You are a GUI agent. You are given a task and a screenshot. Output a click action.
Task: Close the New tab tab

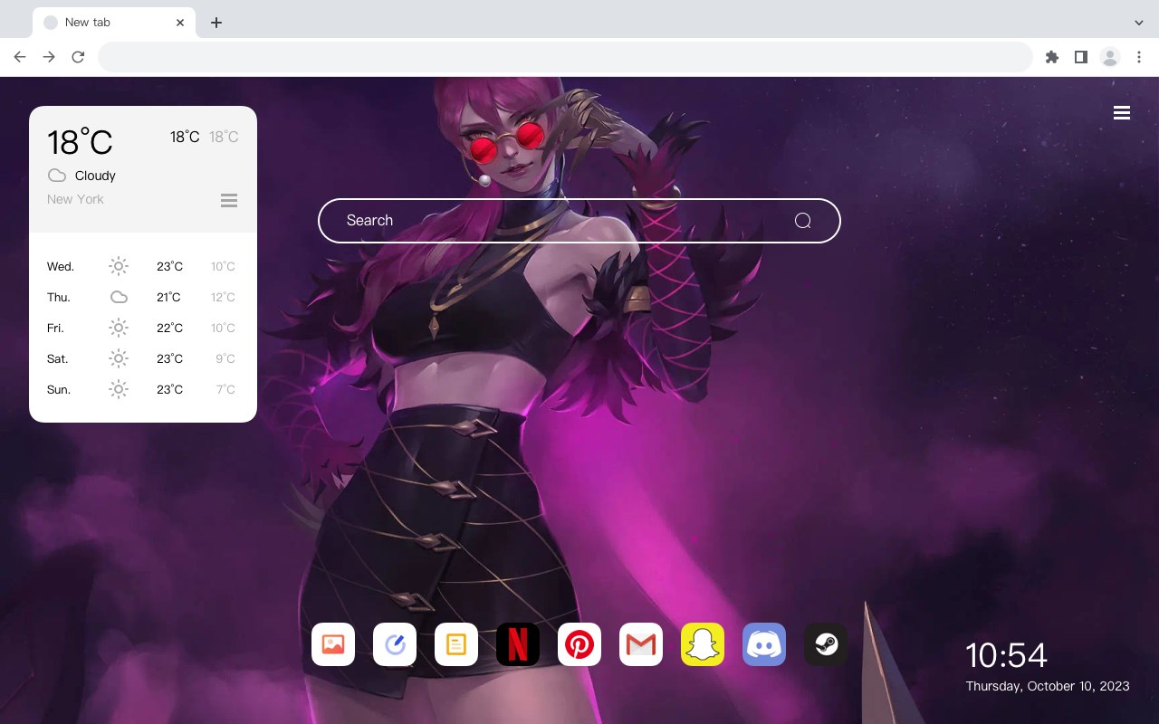[180, 23]
